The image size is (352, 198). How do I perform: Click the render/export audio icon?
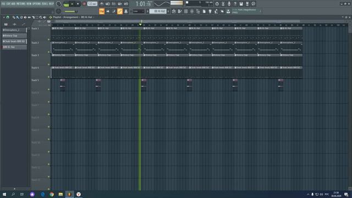coord(247,4)
